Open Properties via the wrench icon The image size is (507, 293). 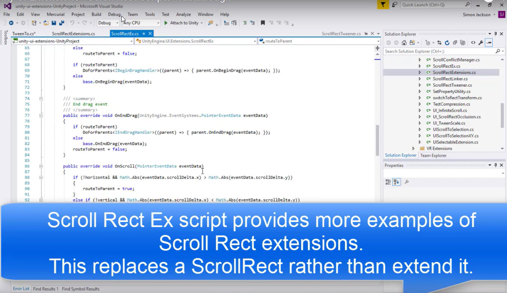pos(481,43)
